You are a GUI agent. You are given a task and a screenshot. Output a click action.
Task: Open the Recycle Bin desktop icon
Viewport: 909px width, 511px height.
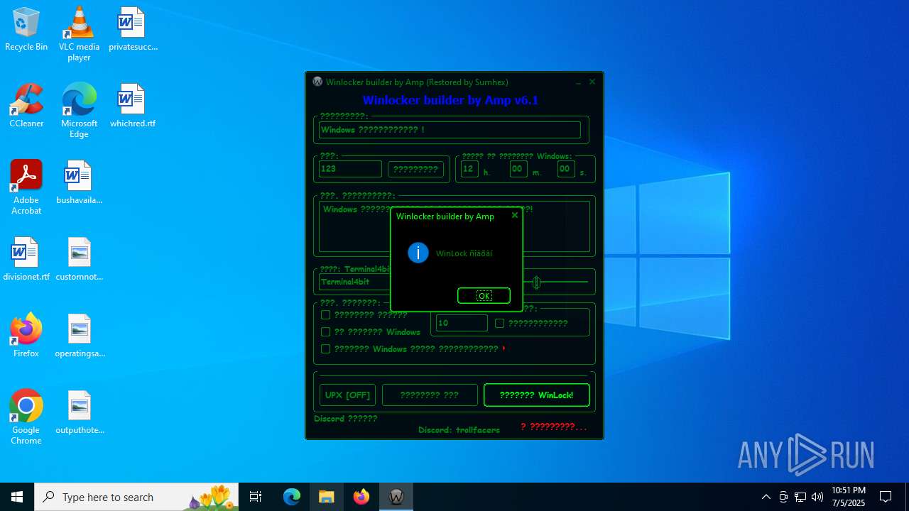tap(26, 30)
